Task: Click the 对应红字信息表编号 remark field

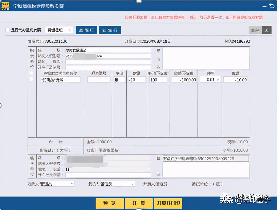Action: tap(206, 159)
